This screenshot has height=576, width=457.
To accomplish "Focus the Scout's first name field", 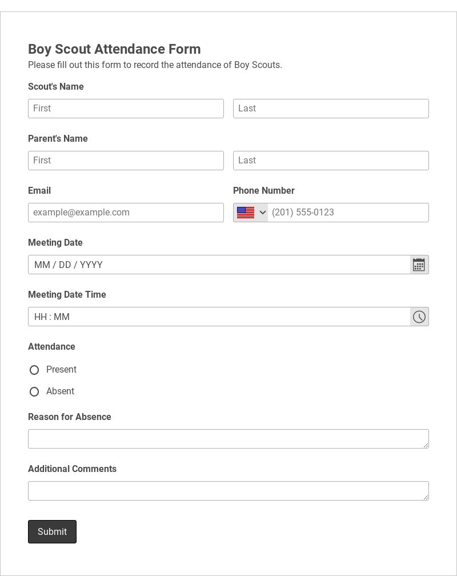I will pyautogui.click(x=126, y=109).
